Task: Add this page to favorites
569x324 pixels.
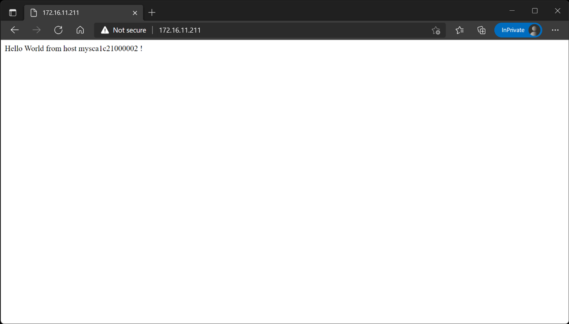Action: pyautogui.click(x=436, y=30)
